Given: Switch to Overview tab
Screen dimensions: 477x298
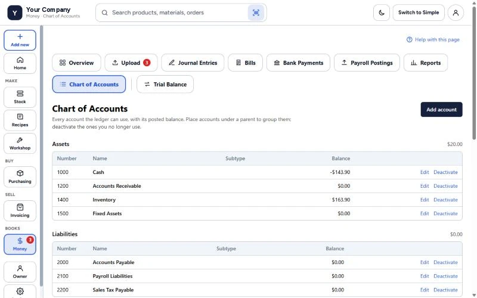Looking at the screenshot, I should [76, 63].
